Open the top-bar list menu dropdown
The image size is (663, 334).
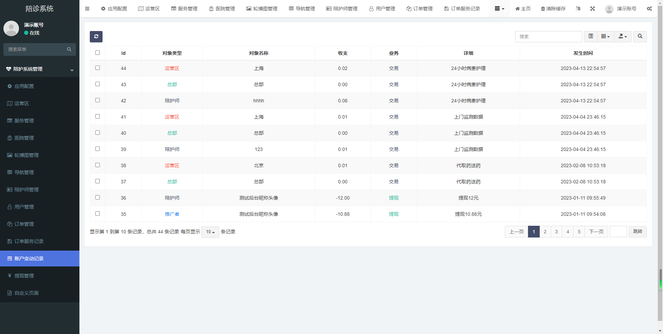click(499, 9)
